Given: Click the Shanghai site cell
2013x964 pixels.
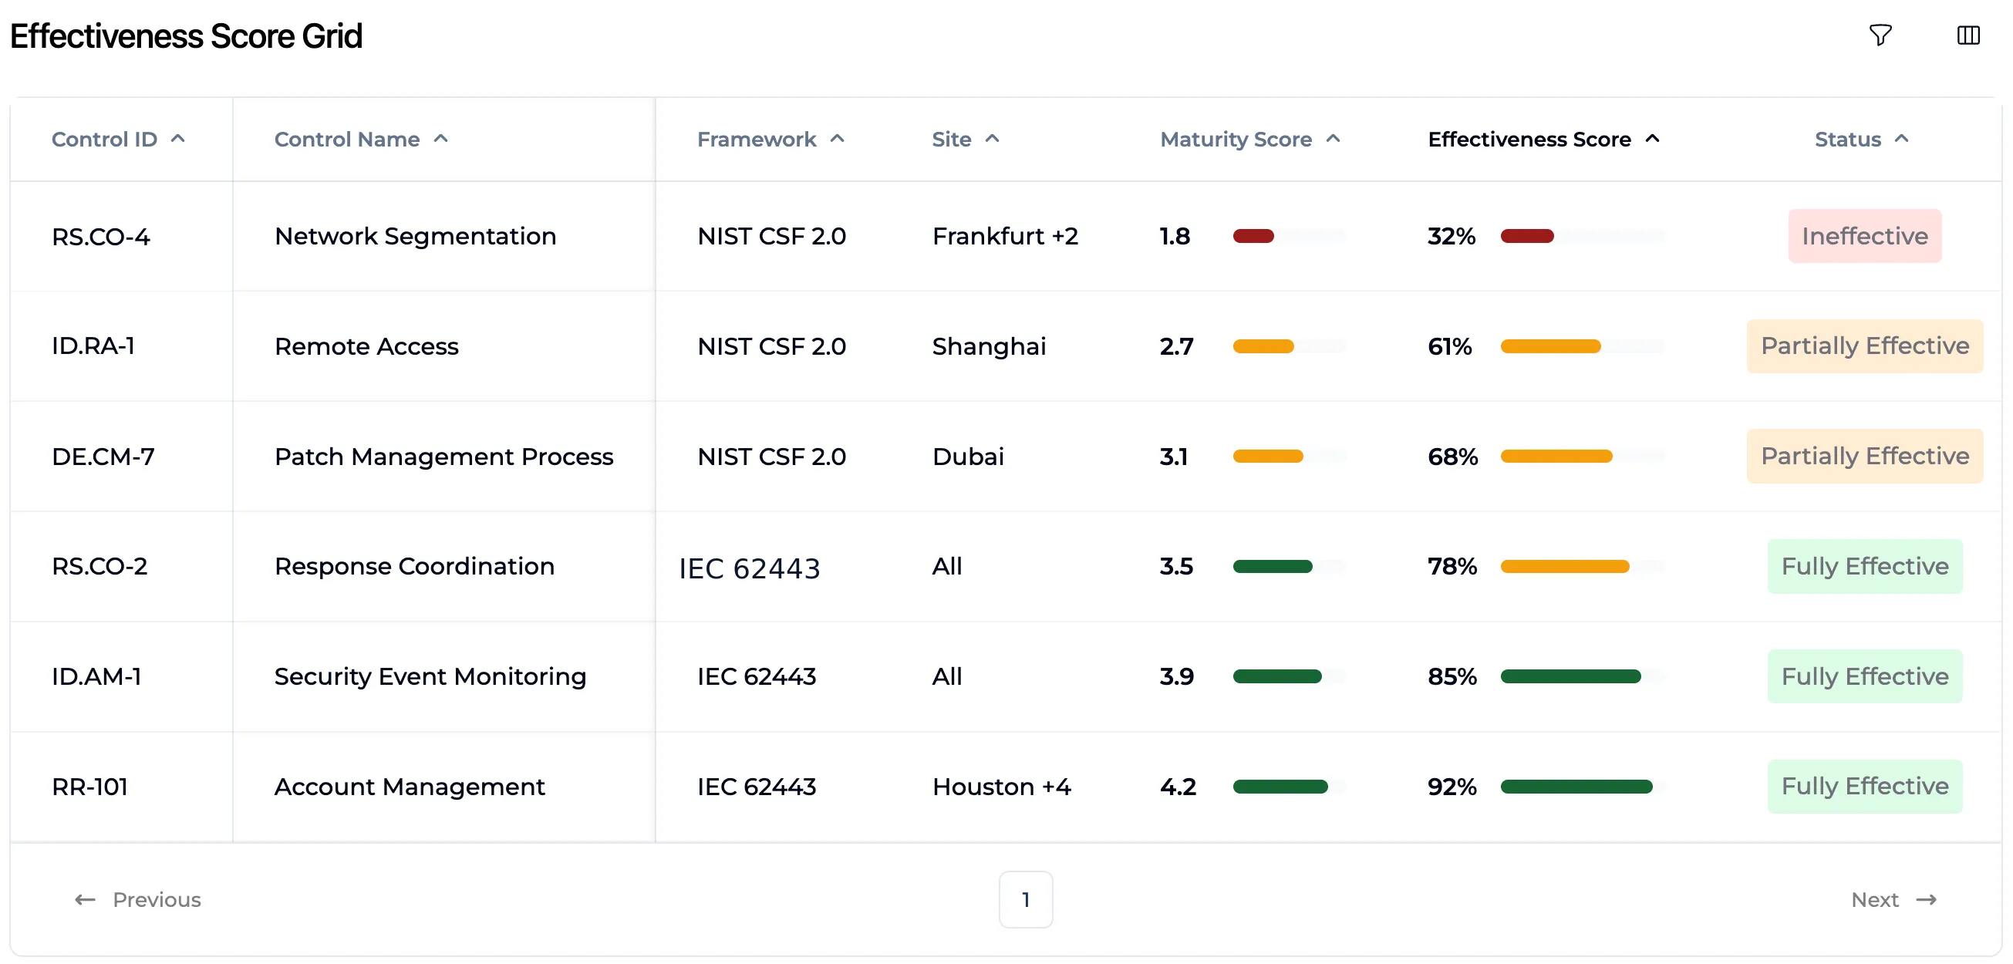Looking at the screenshot, I should pos(989,345).
